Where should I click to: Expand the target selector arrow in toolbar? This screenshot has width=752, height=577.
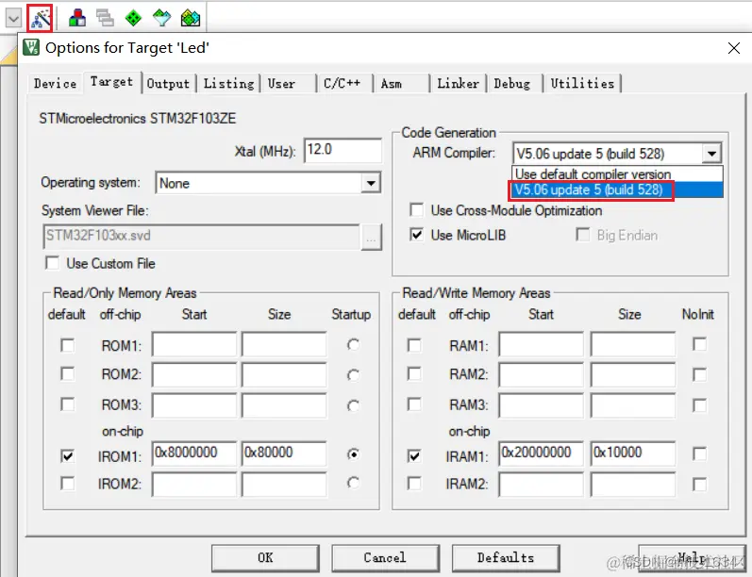point(13,19)
